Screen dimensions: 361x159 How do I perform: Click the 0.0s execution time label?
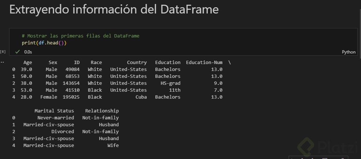tap(28, 52)
